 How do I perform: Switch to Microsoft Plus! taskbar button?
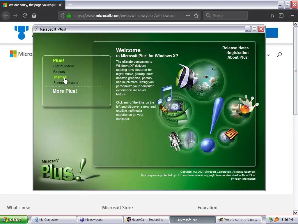192,220
